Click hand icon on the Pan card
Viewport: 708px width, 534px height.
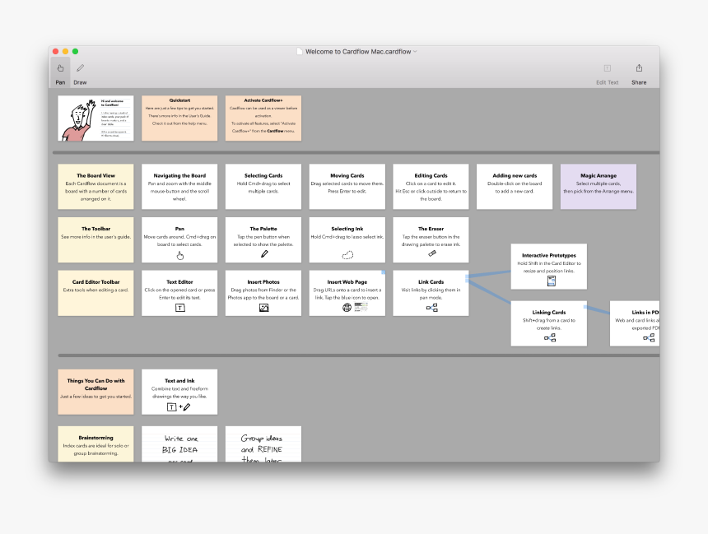179,256
